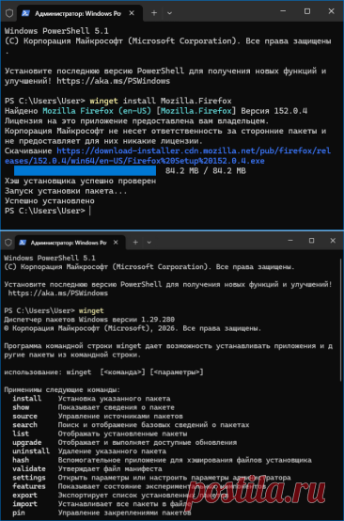This screenshot has width=344, height=521.
Task: Click 'Запуск установки пакета...' line
Action: click(x=66, y=191)
